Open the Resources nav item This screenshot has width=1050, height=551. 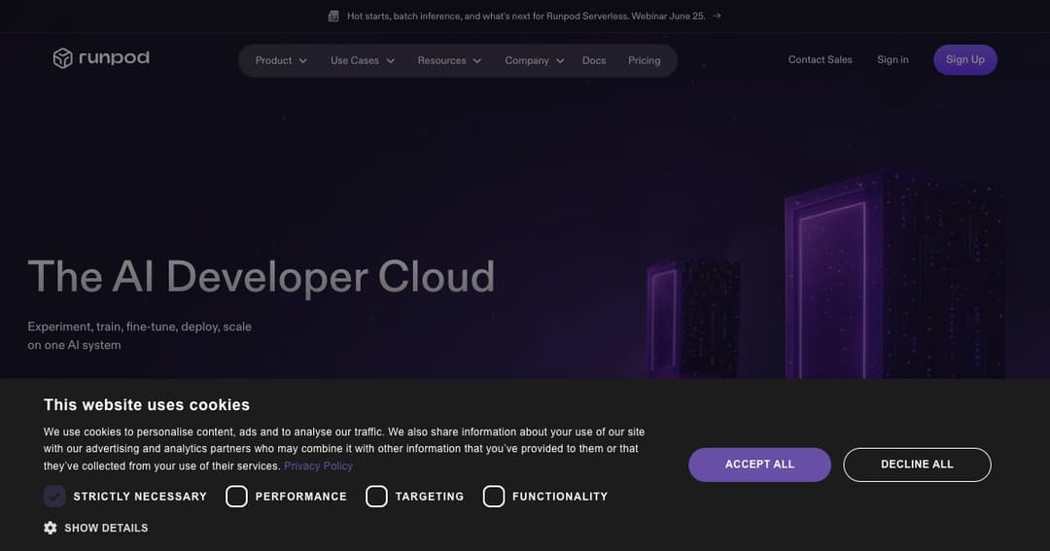point(449,60)
